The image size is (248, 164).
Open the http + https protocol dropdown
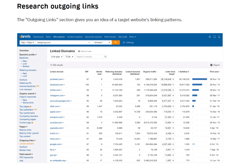28,42
